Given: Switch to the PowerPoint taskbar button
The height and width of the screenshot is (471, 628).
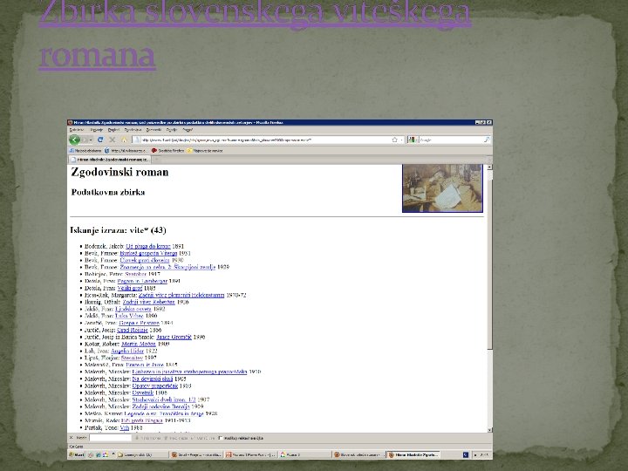Looking at the screenshot, I should pyautogui.click(x=250, y=455).
